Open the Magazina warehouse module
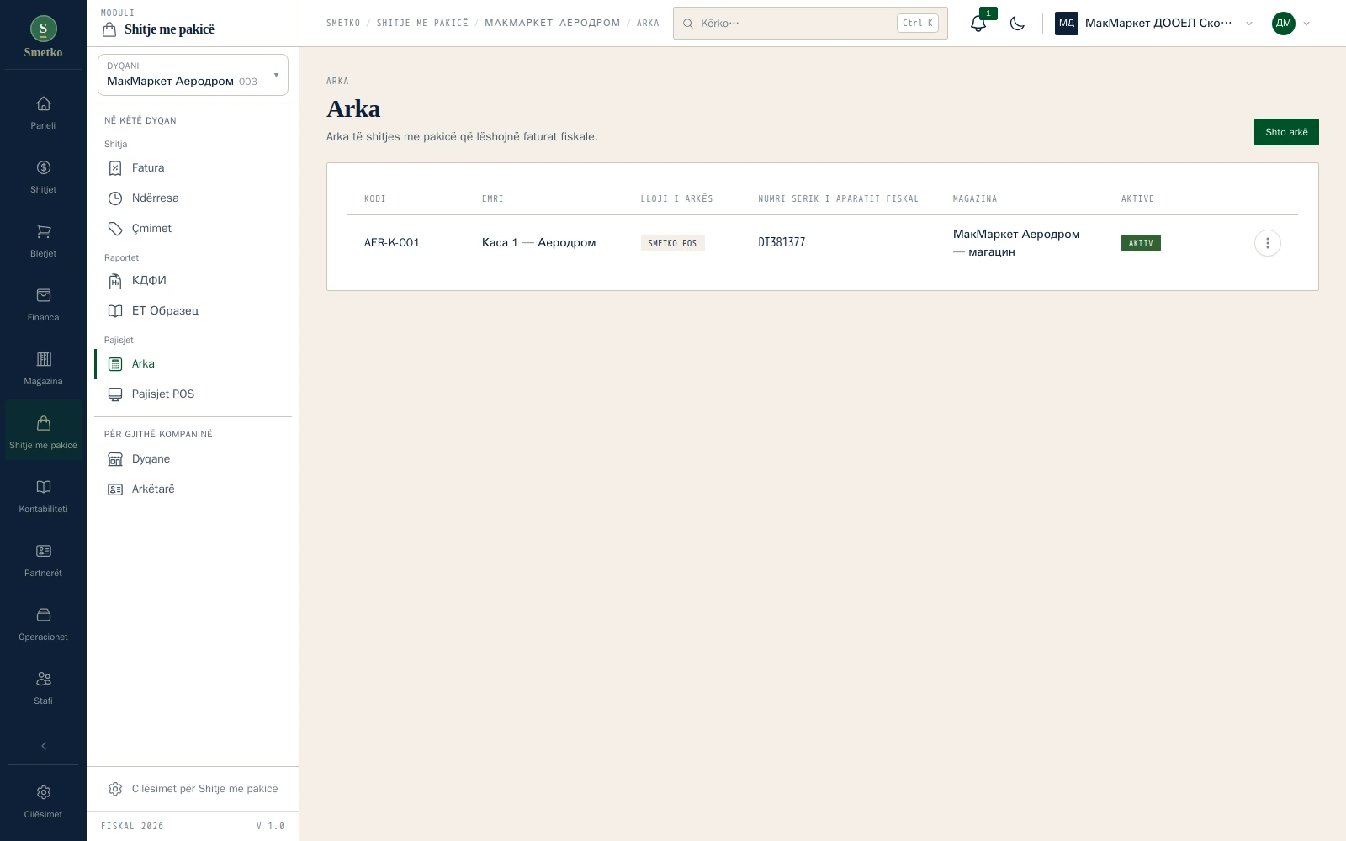The height and width of the screenshot is (841, 1346). point(43,368)
